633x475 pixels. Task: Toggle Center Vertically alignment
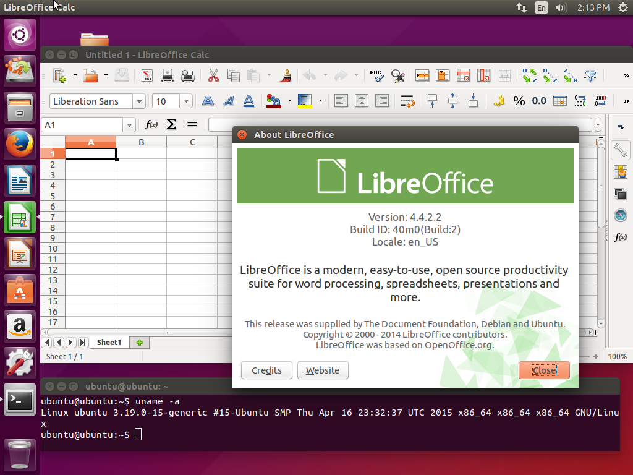[x=453, y=101]
